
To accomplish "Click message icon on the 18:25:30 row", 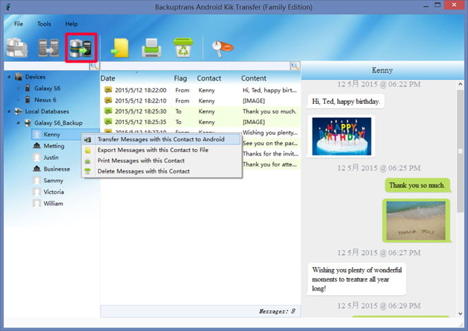I will 108,111.
